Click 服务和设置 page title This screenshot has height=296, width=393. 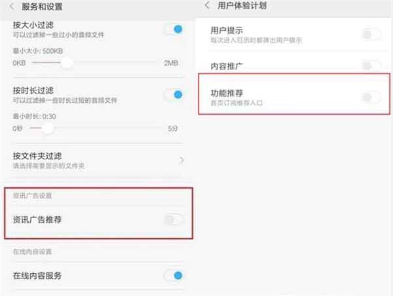click(x=42, y=7)
